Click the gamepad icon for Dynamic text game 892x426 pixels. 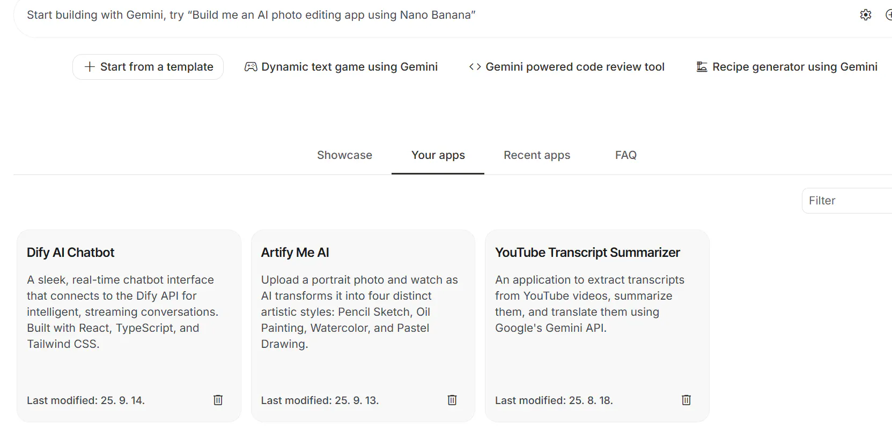point(250,67)
